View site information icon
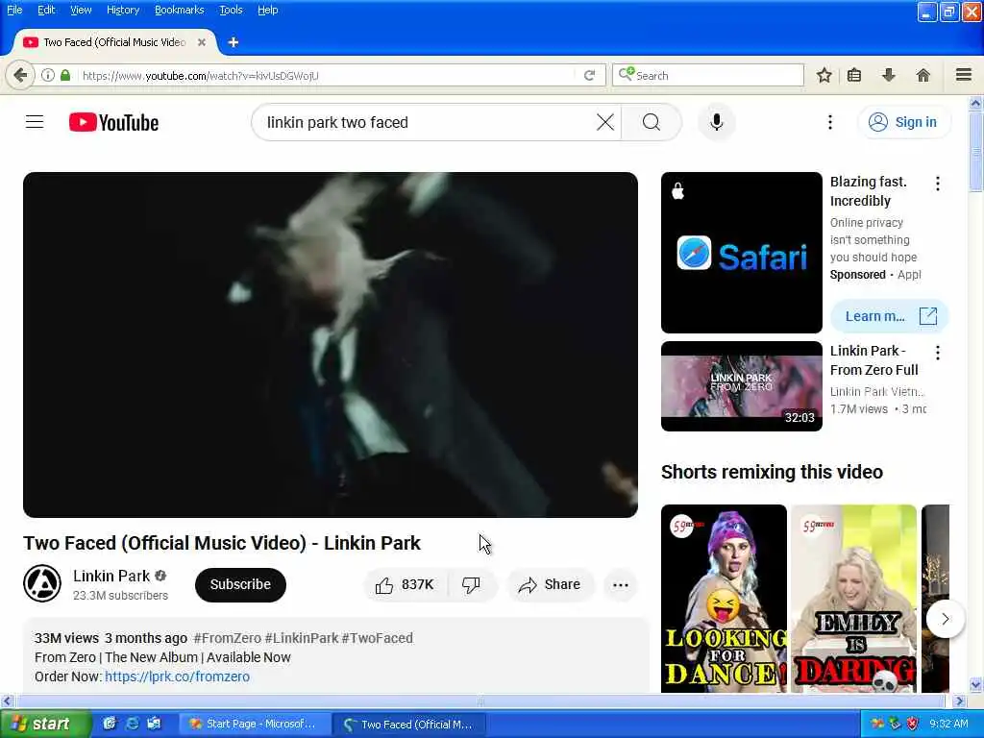This screenshot has height=738, width=984. click(x=48, y=75)
